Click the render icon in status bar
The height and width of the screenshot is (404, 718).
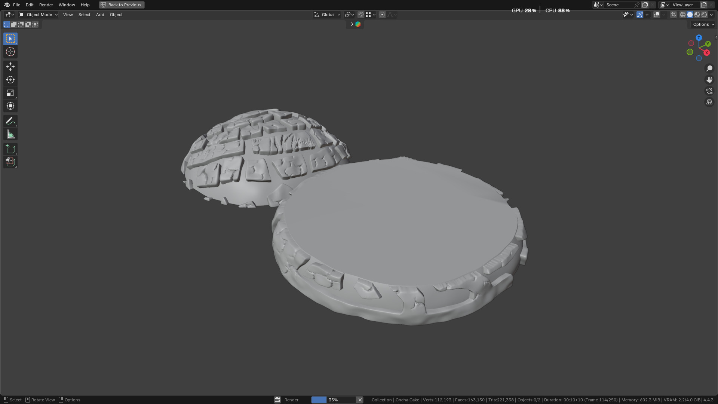point(277,400)
